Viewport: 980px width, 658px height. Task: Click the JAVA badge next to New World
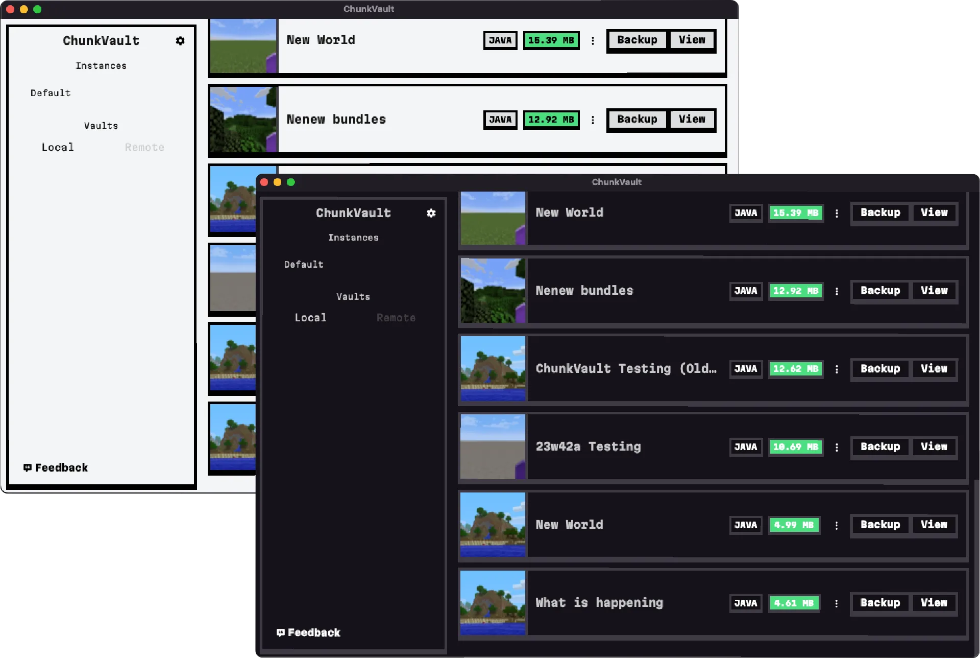click(746, 213)
